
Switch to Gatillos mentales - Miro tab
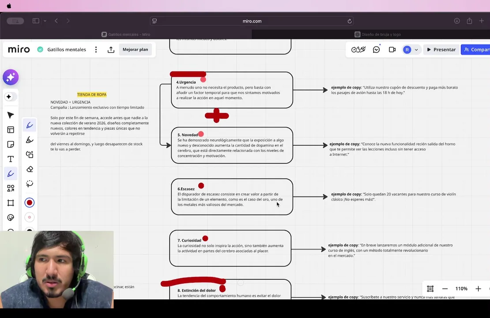pos(126,34)
